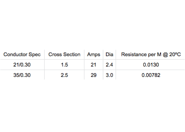Click the 3.0 diameter cell
185x132 pixels.
coord(109,75)
